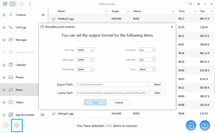Click the Sailing(1).ogg file name
This screenshot has width=215, height=133.
click(x=66, y=114)
